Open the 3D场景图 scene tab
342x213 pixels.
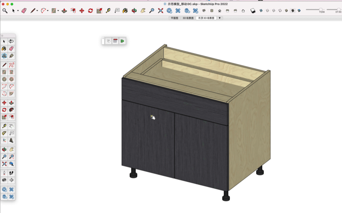click(188, 18)
